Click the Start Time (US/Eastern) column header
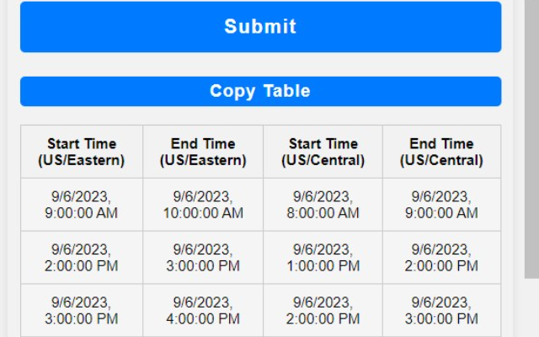 pyautogui.click(x=82, y=152)
